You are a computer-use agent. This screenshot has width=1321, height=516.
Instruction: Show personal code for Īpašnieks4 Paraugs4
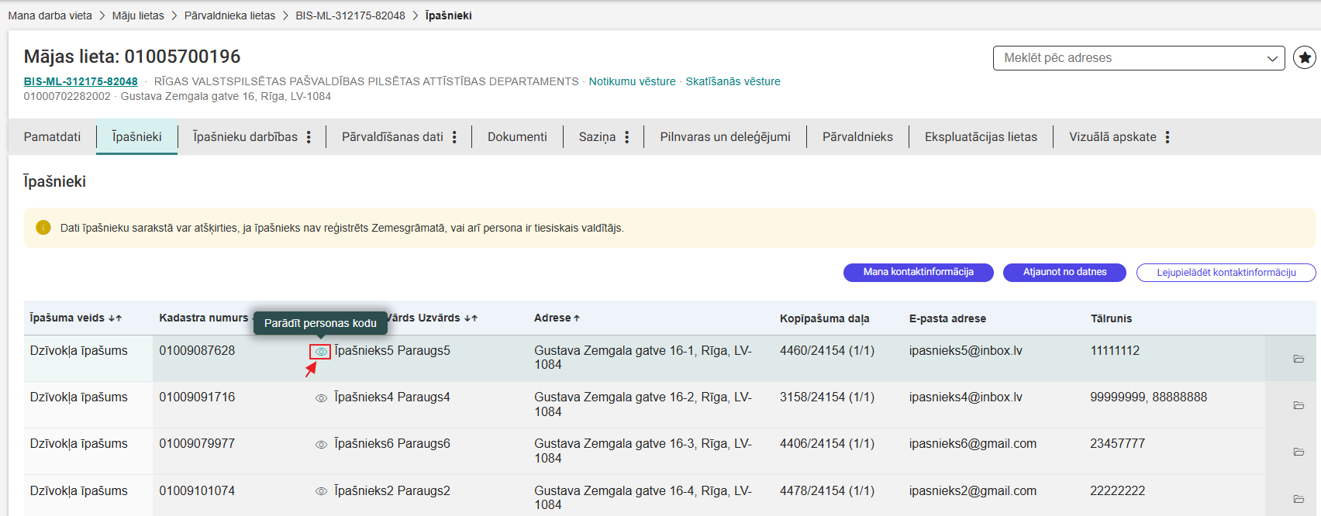click(320, 398)
